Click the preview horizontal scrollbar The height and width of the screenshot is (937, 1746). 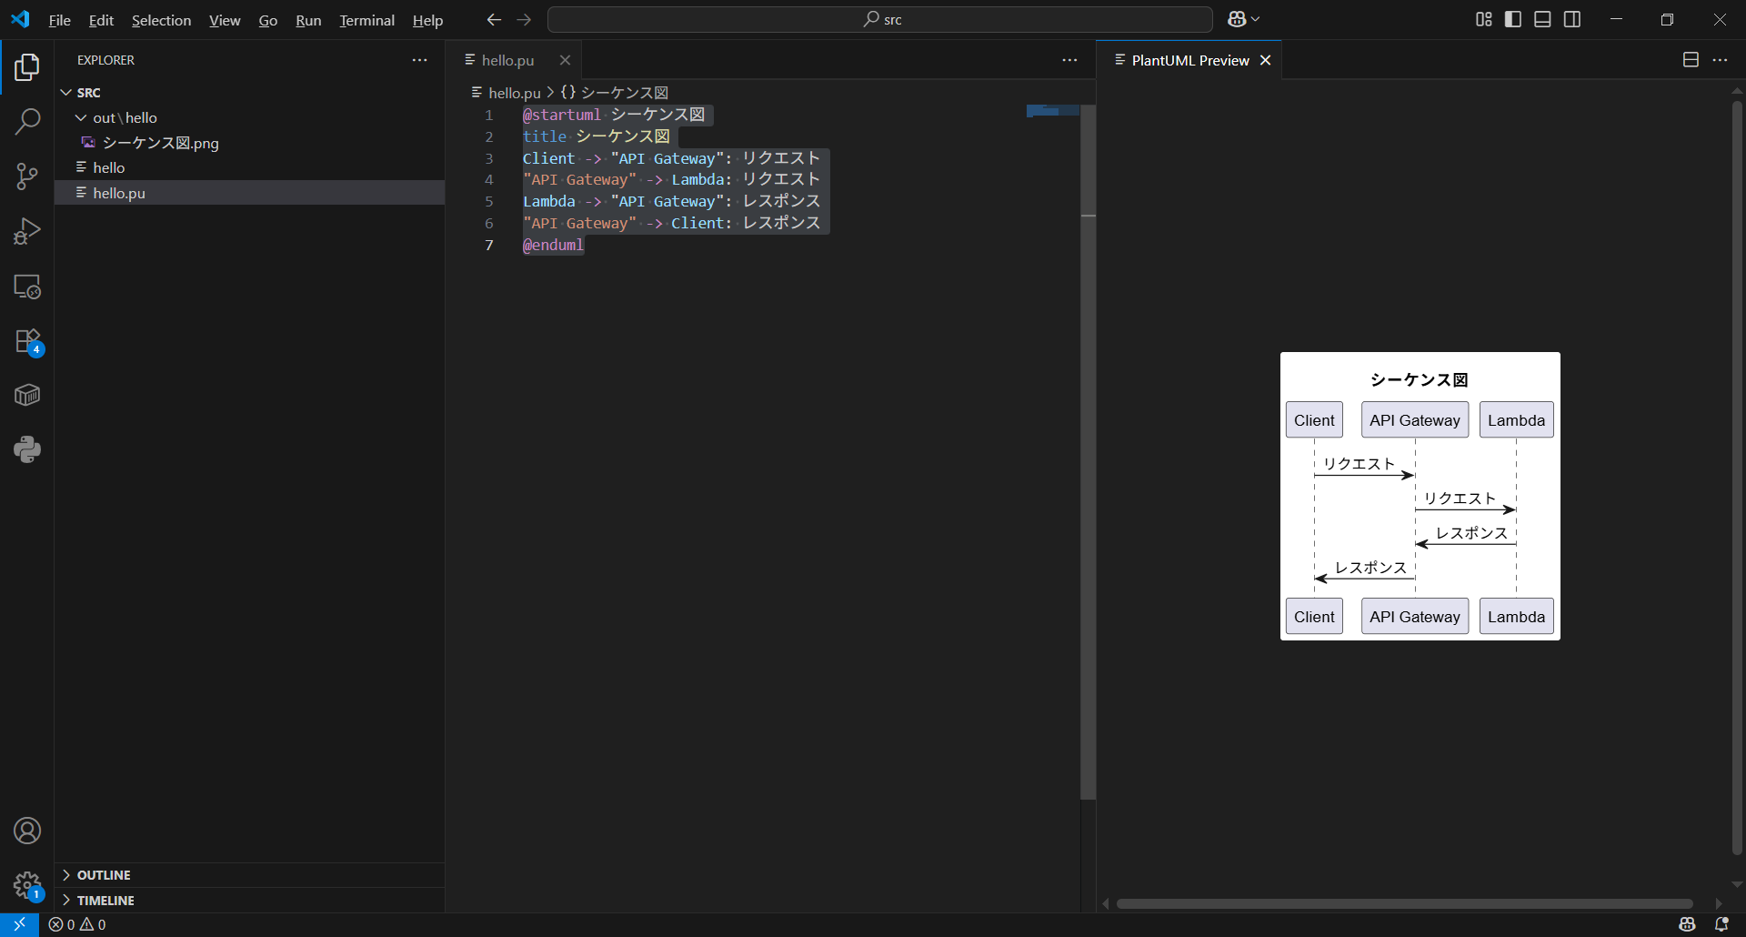click(1404, 903)
